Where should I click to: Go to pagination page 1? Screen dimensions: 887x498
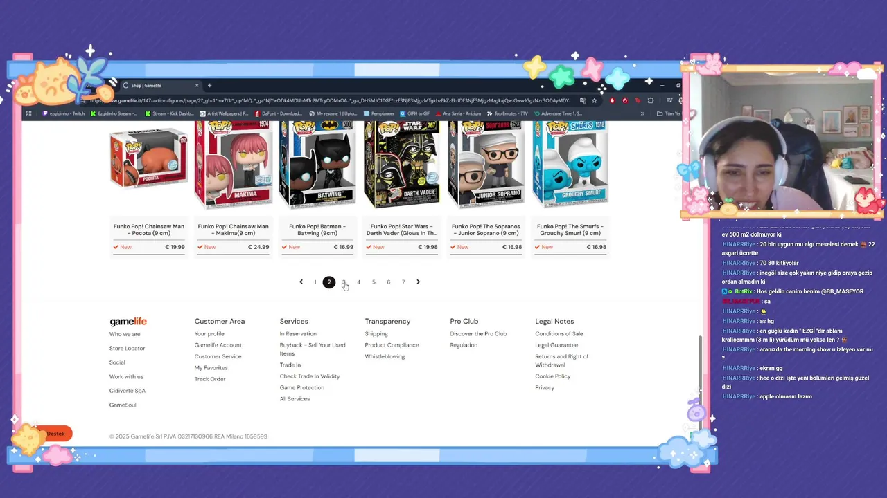tap(315, 282)
